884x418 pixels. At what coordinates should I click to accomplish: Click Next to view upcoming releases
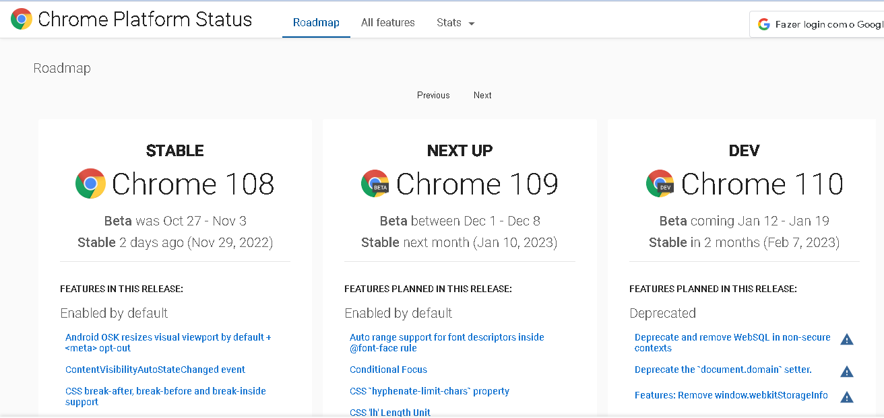482,95
